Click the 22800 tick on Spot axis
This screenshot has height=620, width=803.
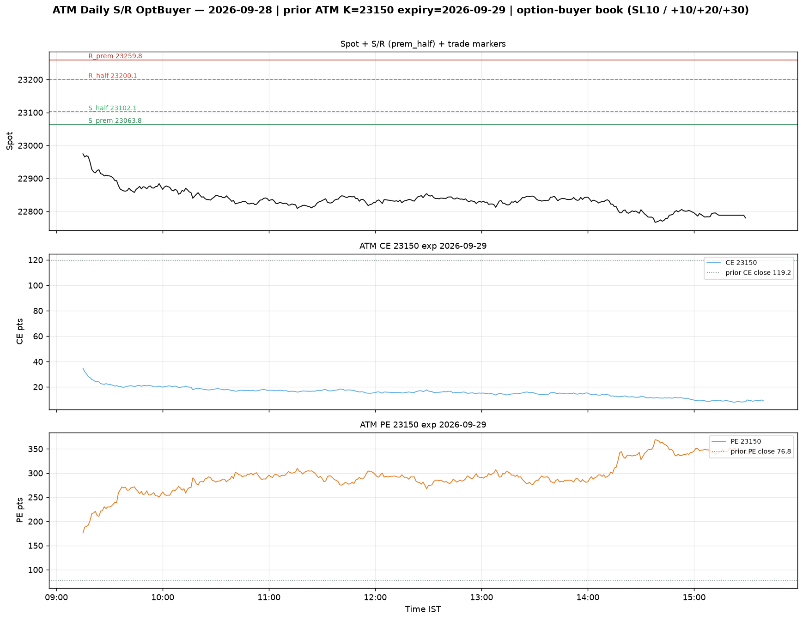coord(30,212)
